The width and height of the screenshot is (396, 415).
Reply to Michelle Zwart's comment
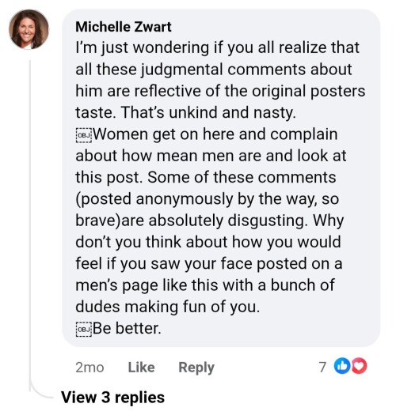pyautogui.click(x=196, y=368)
